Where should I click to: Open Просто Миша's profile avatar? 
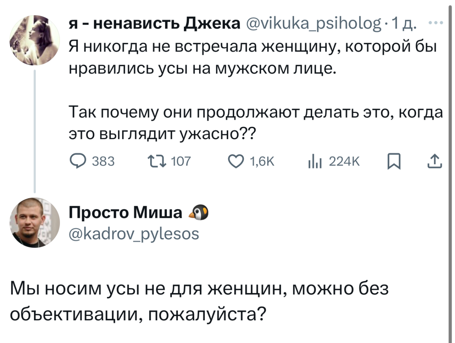click(x=35, y=222)
